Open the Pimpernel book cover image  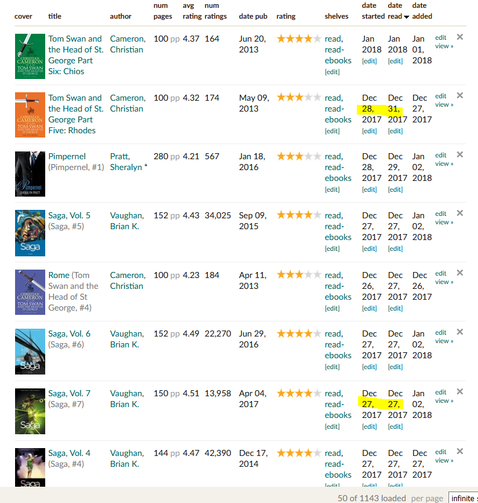(30, 174)
